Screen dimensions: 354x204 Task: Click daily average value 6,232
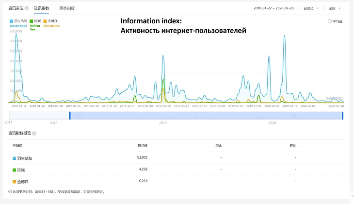[143, 181]
